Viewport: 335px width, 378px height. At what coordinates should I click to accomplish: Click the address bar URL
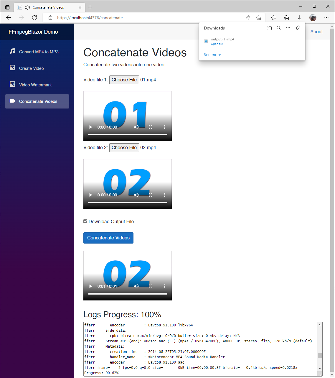pos(90,18)
